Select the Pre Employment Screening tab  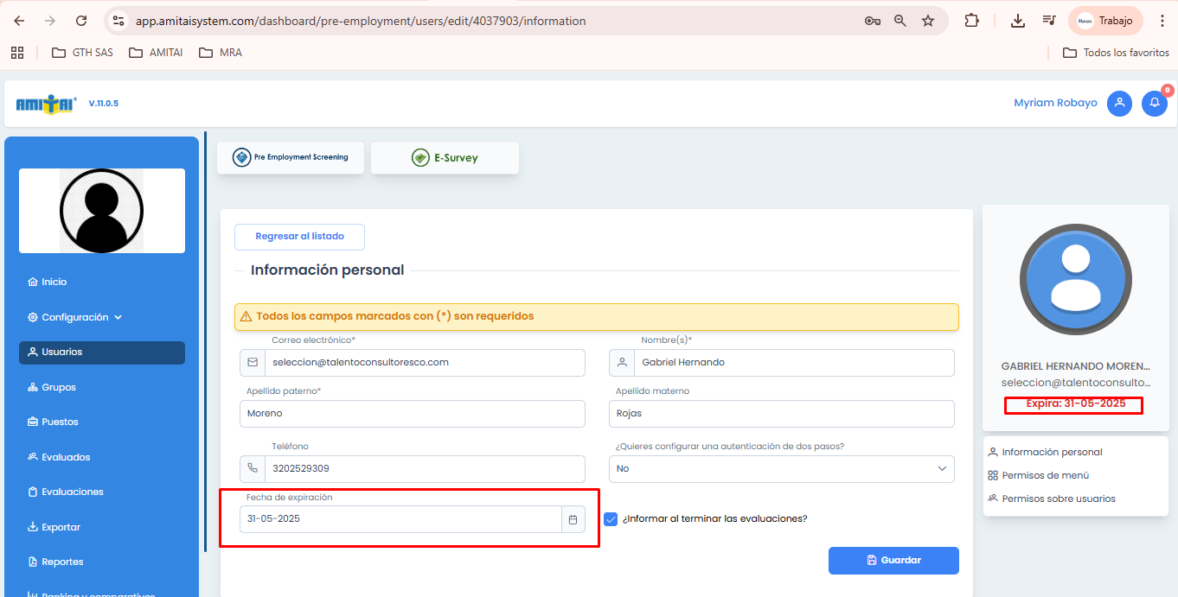coord(291,158)
